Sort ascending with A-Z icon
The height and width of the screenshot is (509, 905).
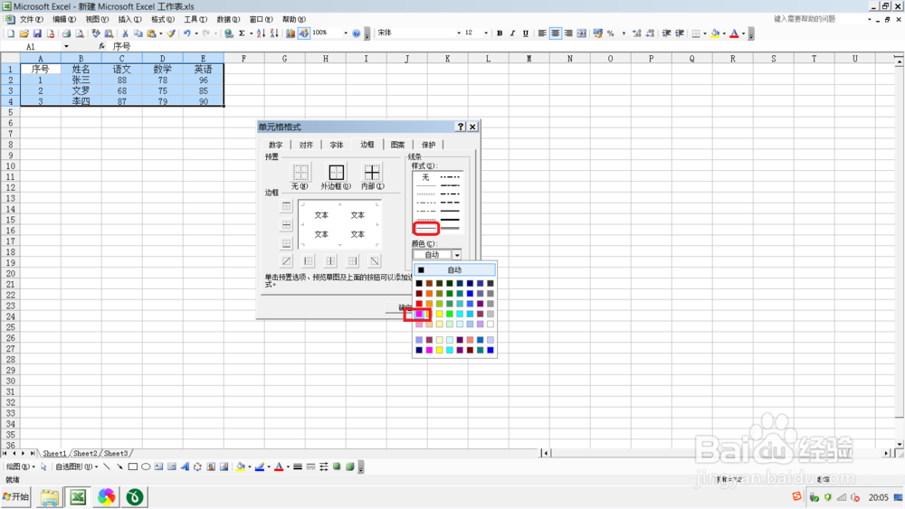click(261, 33)
